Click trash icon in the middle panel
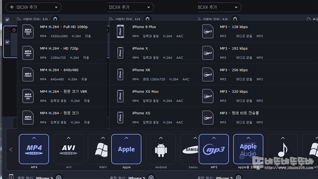 coord(147,19)
